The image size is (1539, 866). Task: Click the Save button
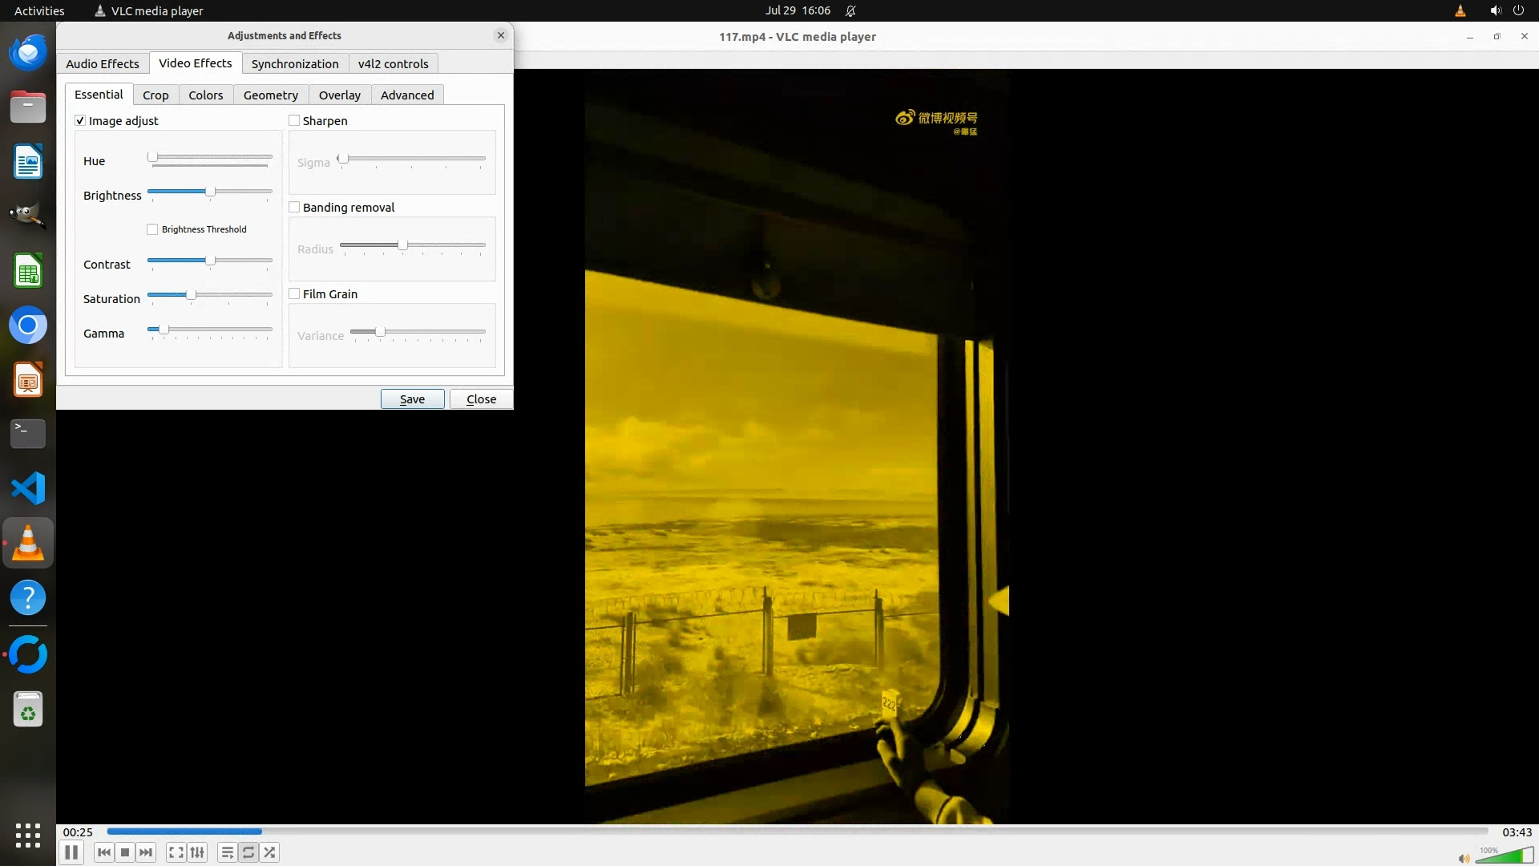[412, 399]
